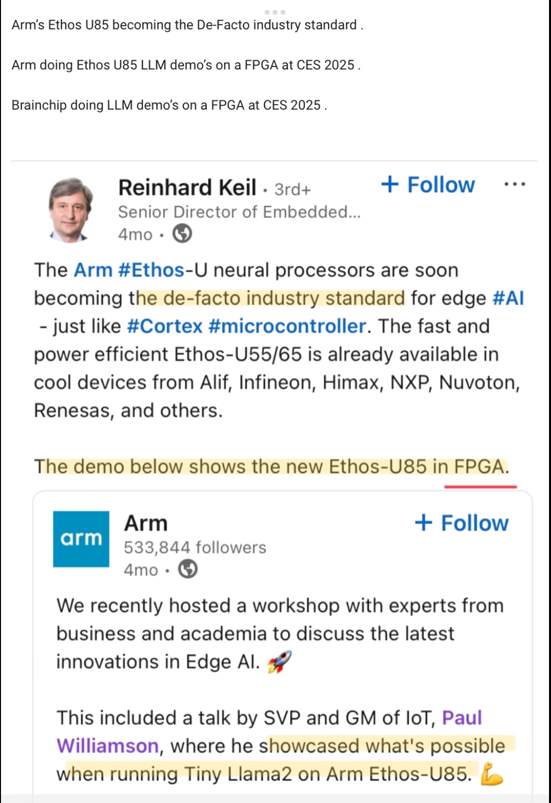Screen dimensions: 551x803
Task: Click the rocket emoji after Edge AI
Action: coord(279,662)
